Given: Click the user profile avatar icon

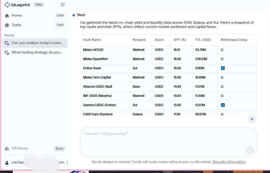Looking at the screenshot, I should [7, 162].
